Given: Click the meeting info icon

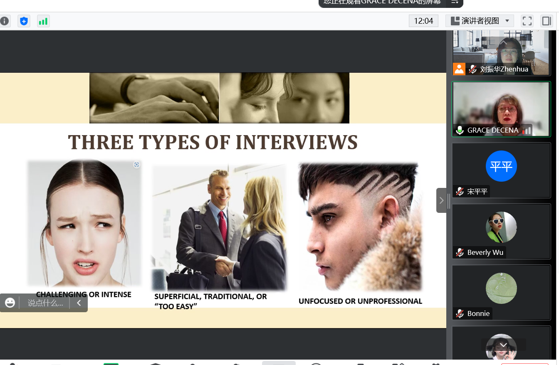Looking at the screenshot, I should point(4,21).
